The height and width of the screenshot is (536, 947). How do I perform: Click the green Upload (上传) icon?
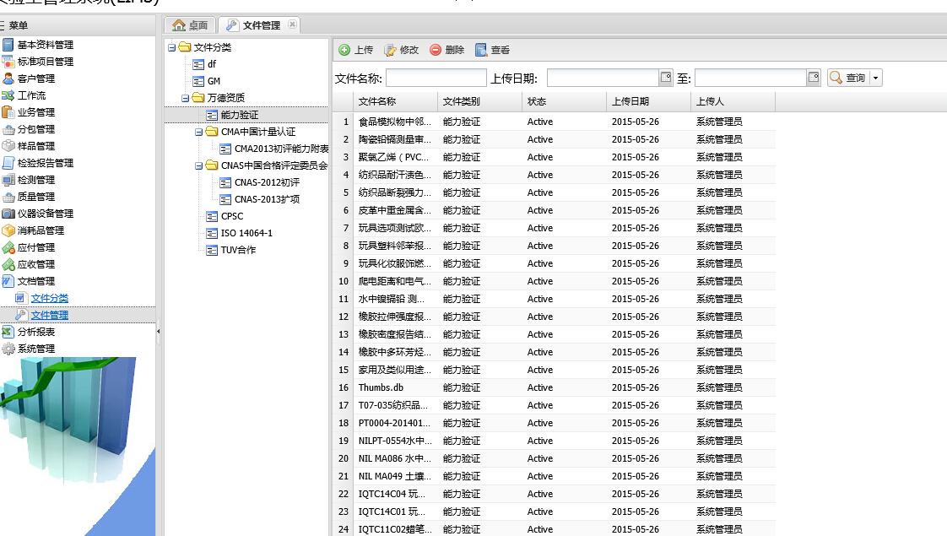344,50
